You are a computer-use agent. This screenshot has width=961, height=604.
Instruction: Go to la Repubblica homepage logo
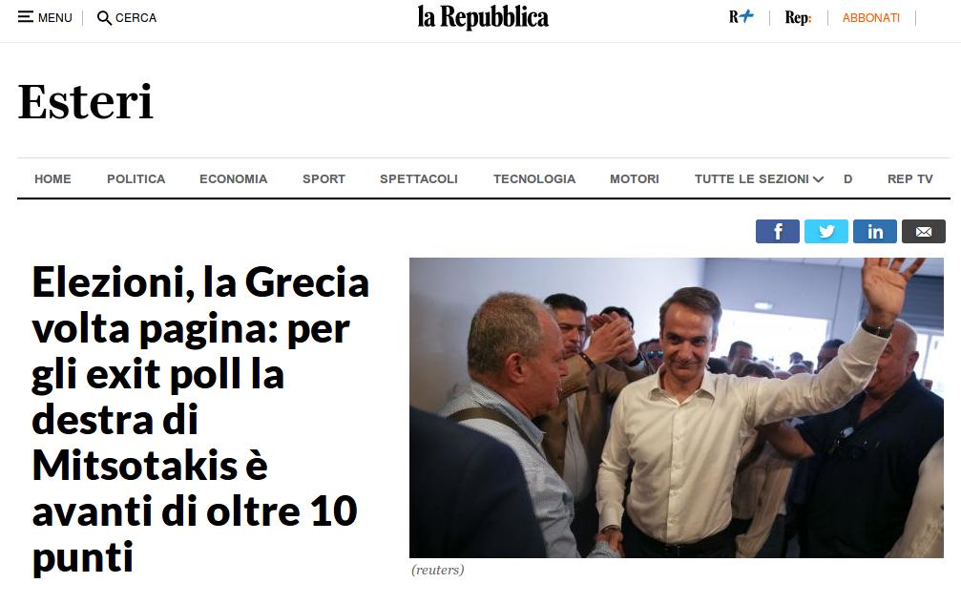483,18
